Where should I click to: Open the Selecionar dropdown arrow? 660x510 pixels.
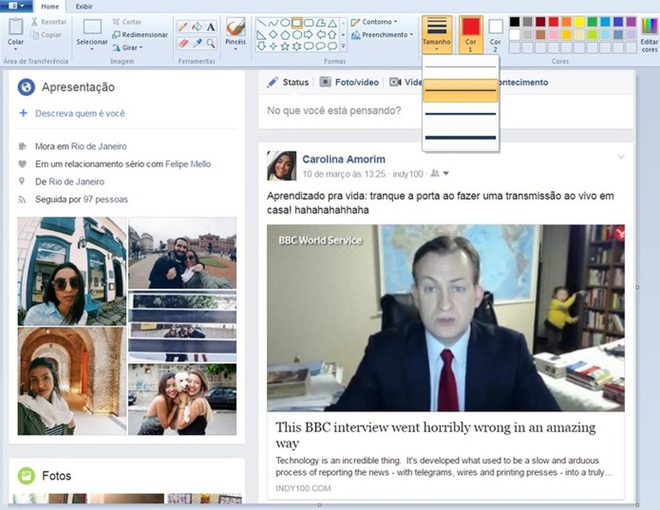92,50
